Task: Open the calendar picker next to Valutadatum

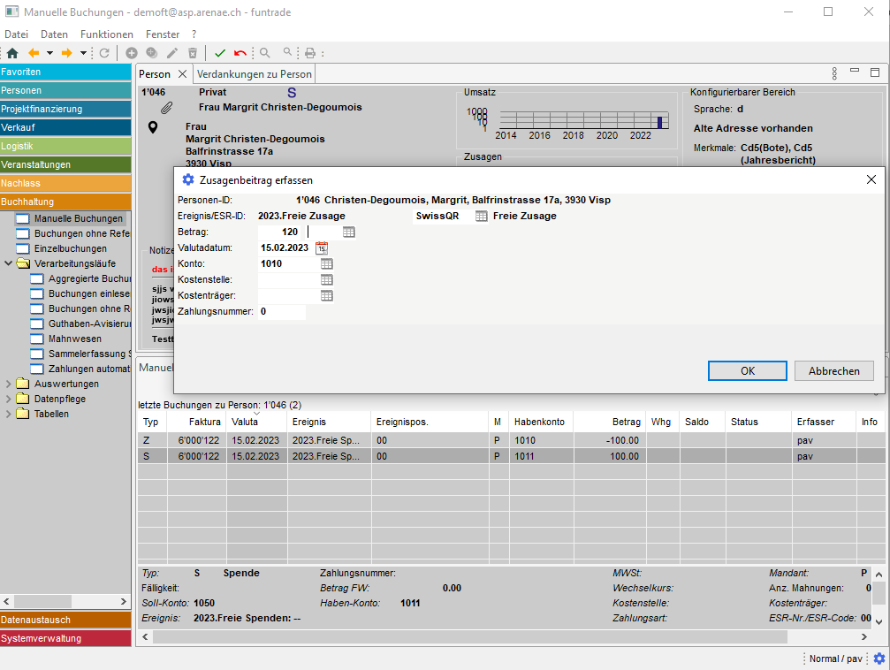Action: [x=322, y=248]
